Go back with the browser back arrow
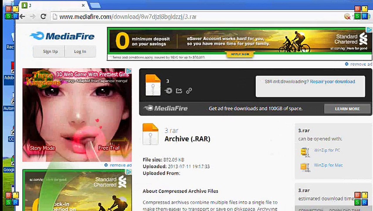Image resolution: width=373 pixels, height=211 pixels. [22, 17]
